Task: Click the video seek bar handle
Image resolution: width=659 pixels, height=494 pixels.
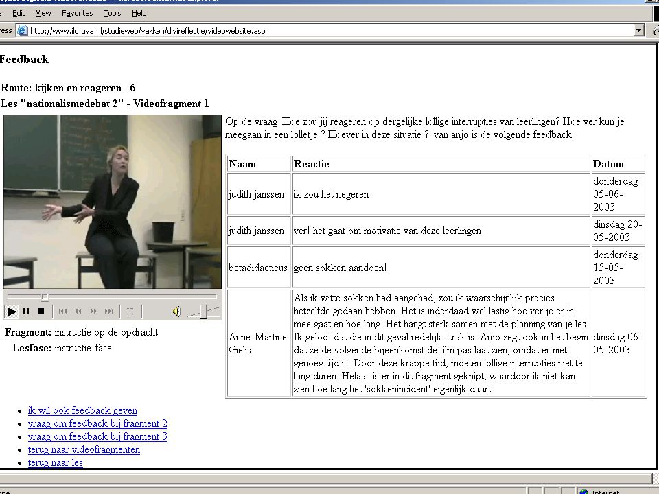Action: point(45,296)
